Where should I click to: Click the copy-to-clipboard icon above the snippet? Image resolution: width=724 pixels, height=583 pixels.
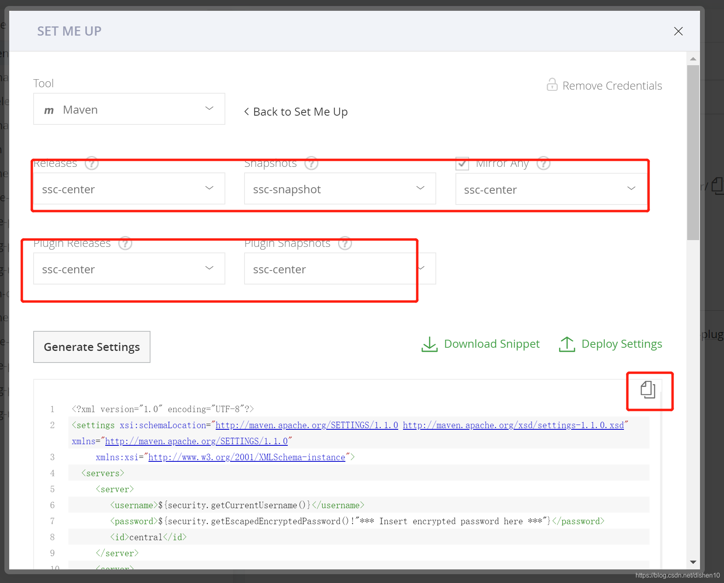pyautogui.click(x=648, y=390)
